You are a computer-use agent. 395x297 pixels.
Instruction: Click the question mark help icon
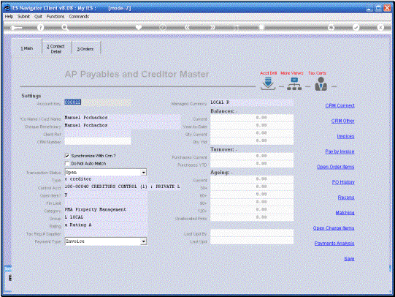tap(40, 28)
